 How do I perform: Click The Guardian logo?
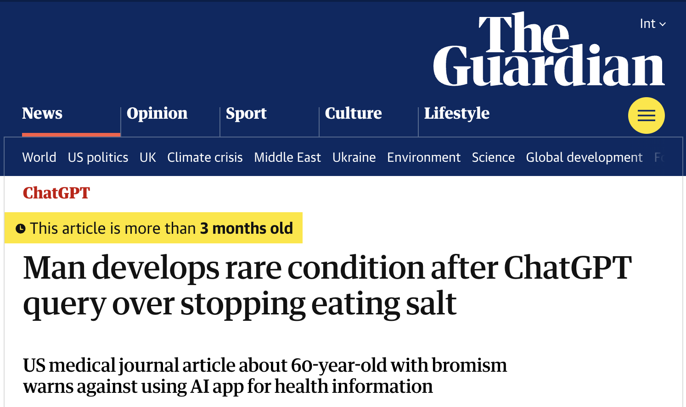(548, 50)
